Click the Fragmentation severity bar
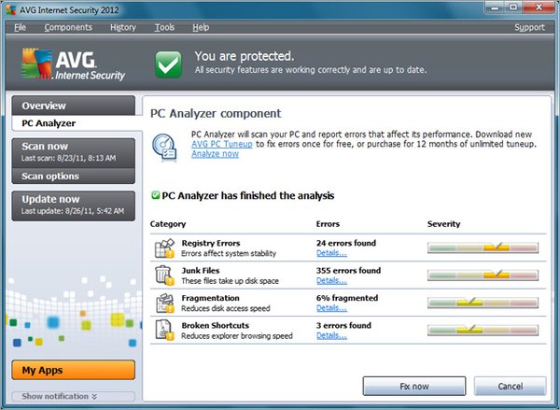Screen dimensions: 560x410 point(483,303)
